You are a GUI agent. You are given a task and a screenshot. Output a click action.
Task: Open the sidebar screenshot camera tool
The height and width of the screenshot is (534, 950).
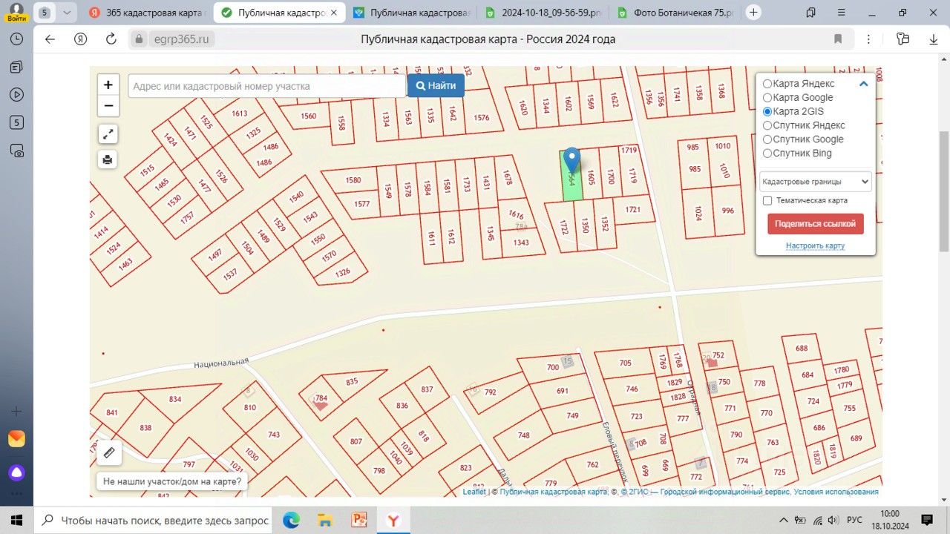(16, 151)
